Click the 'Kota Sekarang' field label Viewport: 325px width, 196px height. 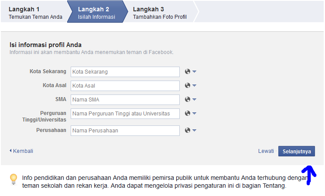pos(48,71)
